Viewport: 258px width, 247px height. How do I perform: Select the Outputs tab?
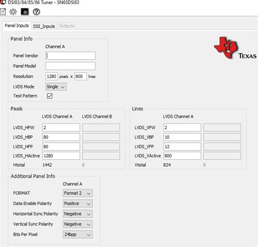pos(66,26)
